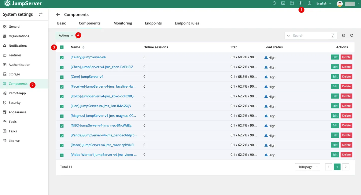Uncheck the Celery component checkbox
361x195 pixels.
62,57
